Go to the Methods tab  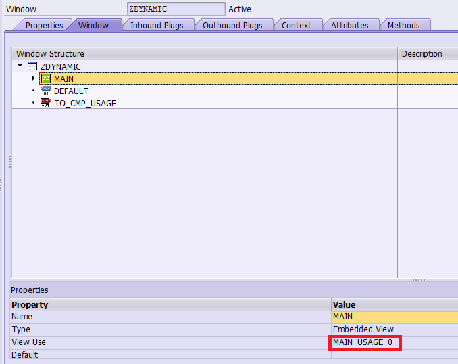pyautogui.click(x=404, y=26)
